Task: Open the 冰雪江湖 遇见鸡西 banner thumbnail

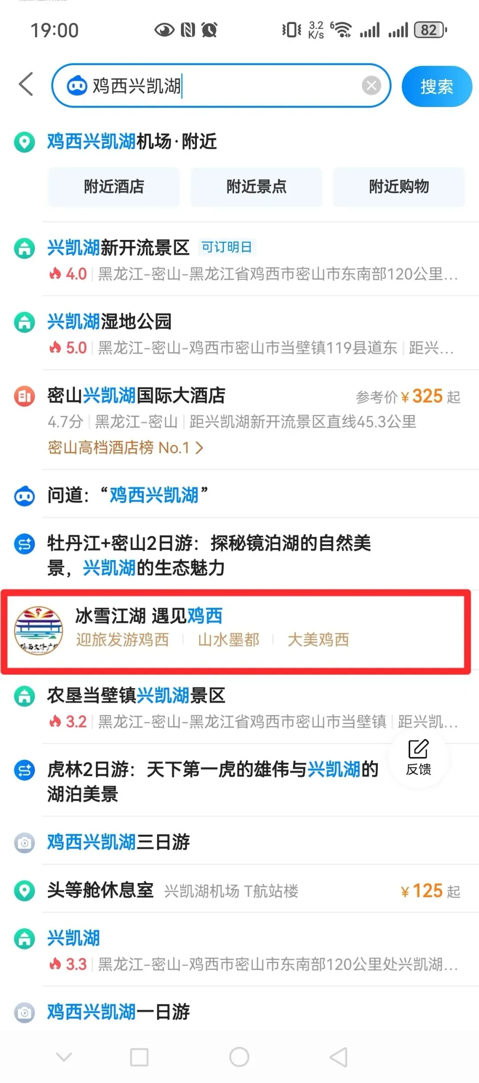Action: pos(38,631)
